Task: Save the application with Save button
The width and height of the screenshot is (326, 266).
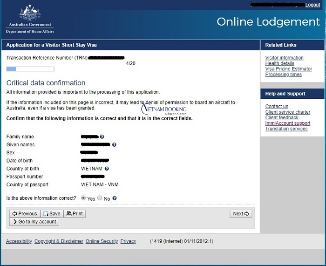Action: click(51, 214)
